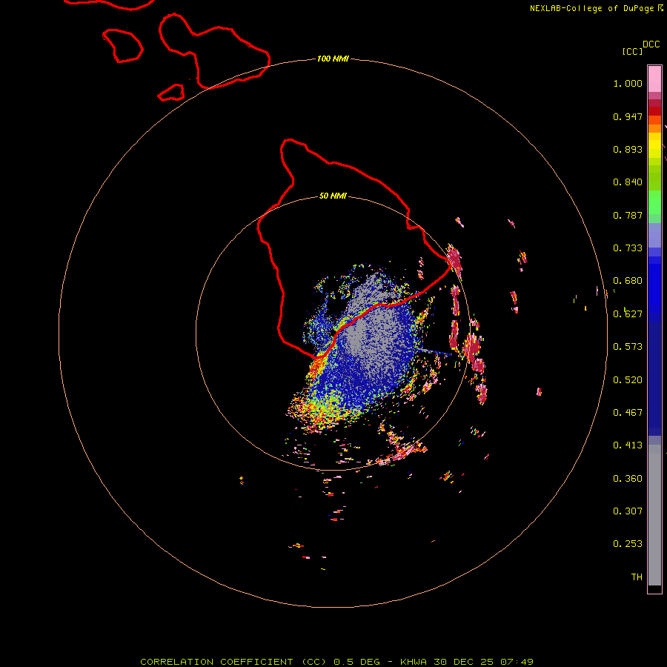Click the [CC] label above the color scale
The width and height of the screenshot is (667, 667).
point(632,51)
